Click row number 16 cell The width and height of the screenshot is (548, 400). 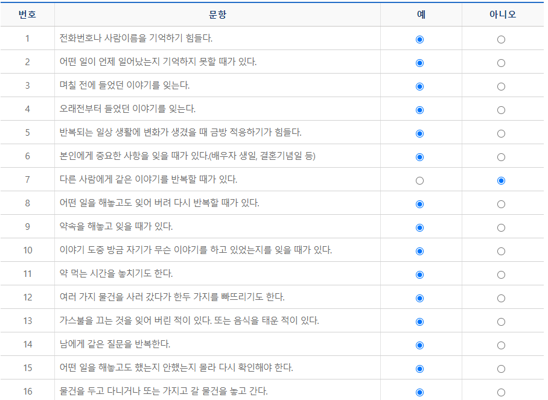[27, 390]
